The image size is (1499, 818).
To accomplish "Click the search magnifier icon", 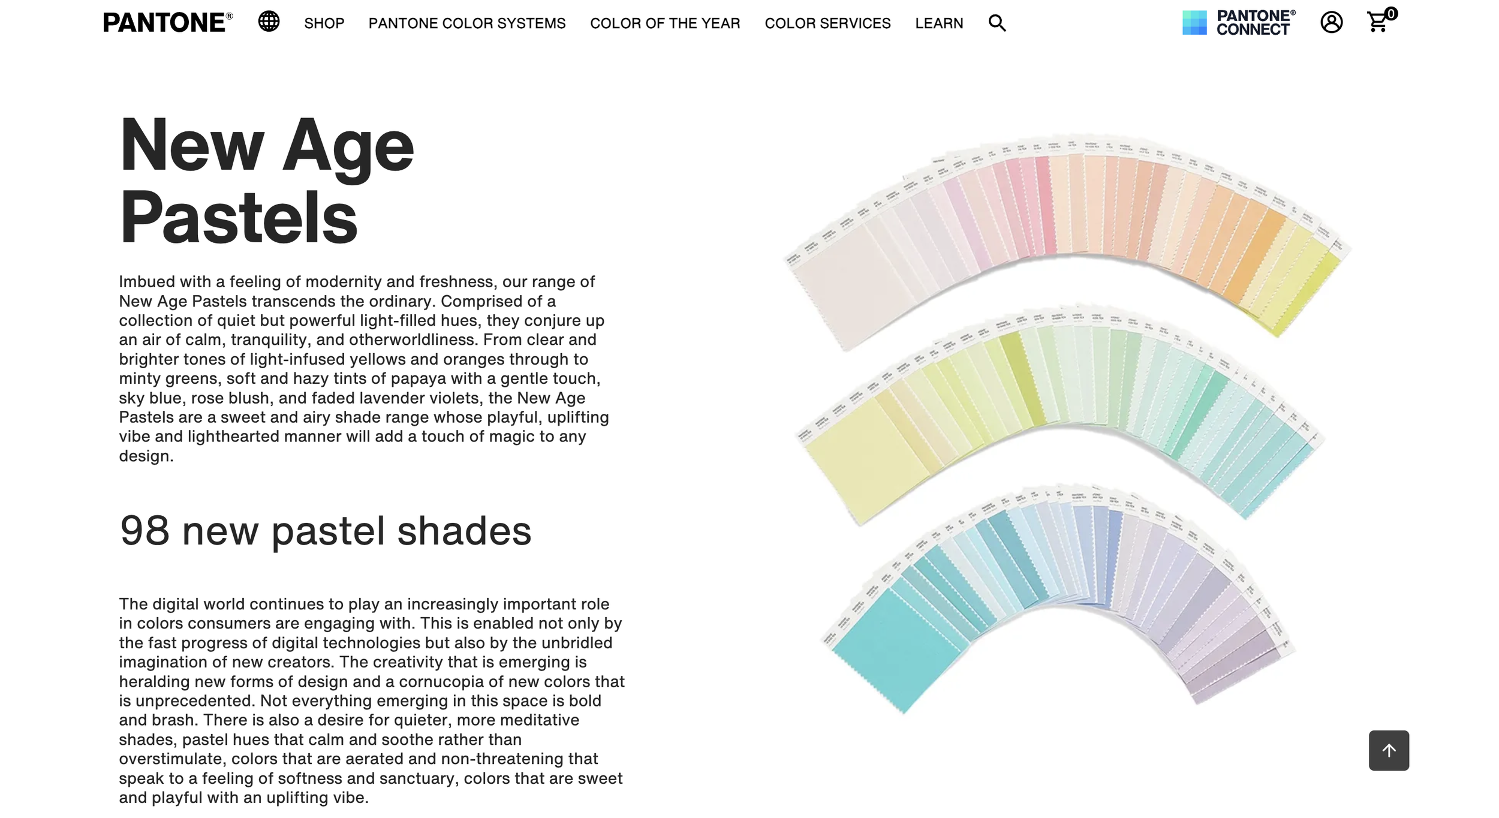I will 997,23.
